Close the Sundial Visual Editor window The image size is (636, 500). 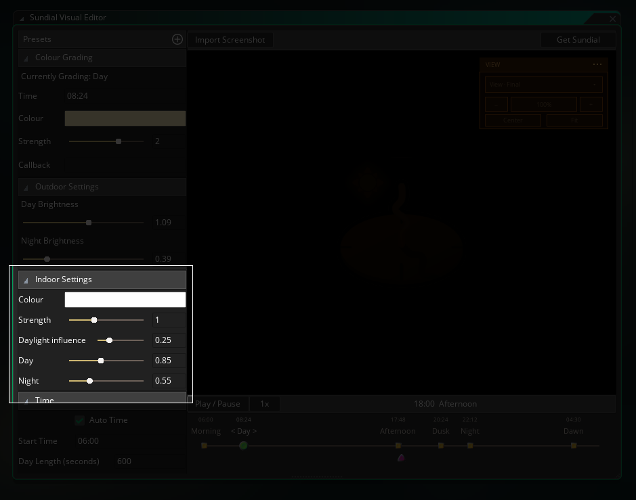pos(612,19)
